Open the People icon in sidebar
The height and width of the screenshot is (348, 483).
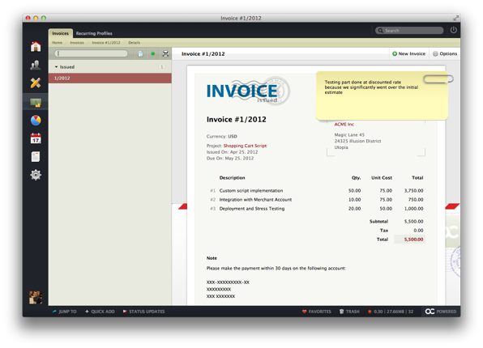(36, 65)
